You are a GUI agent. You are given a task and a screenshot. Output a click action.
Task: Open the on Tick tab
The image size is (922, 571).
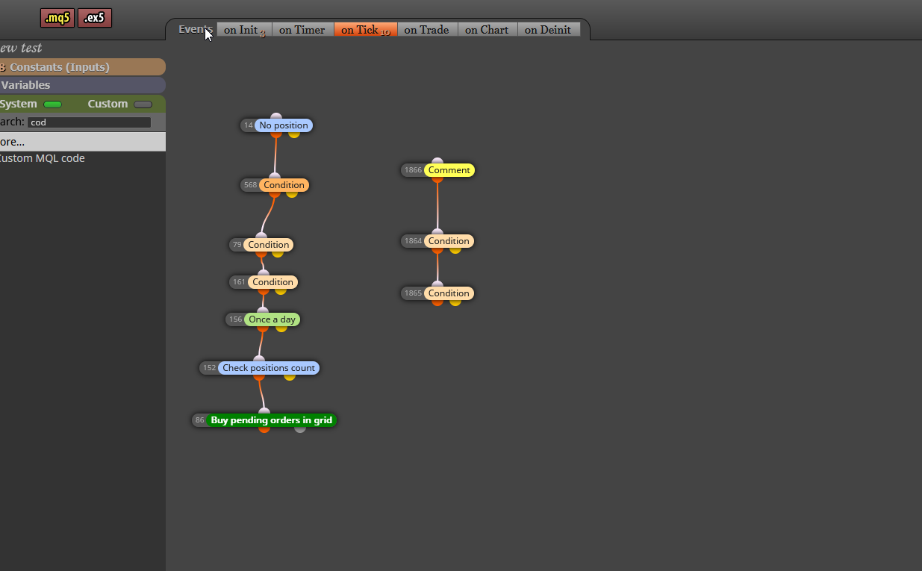click(365, 30)
